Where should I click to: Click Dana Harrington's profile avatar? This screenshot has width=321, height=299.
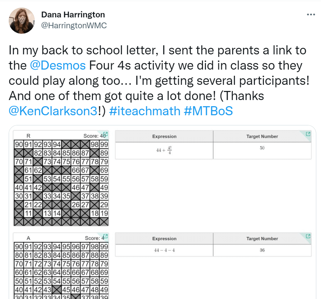[x=22, y=21]
